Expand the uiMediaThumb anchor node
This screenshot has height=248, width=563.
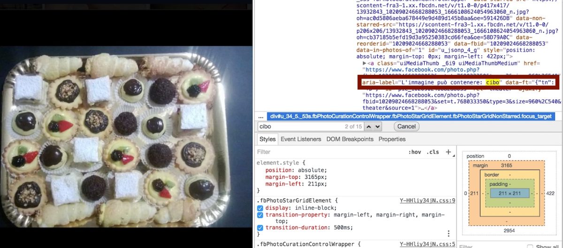tap(365, 63)
